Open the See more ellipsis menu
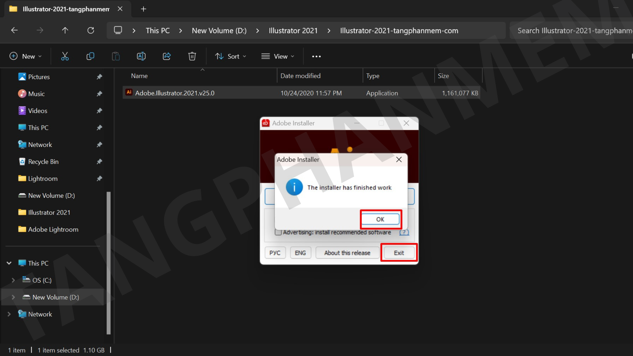Image resolution: width=633 pixels, height=356 pixels. pos(316,56)
